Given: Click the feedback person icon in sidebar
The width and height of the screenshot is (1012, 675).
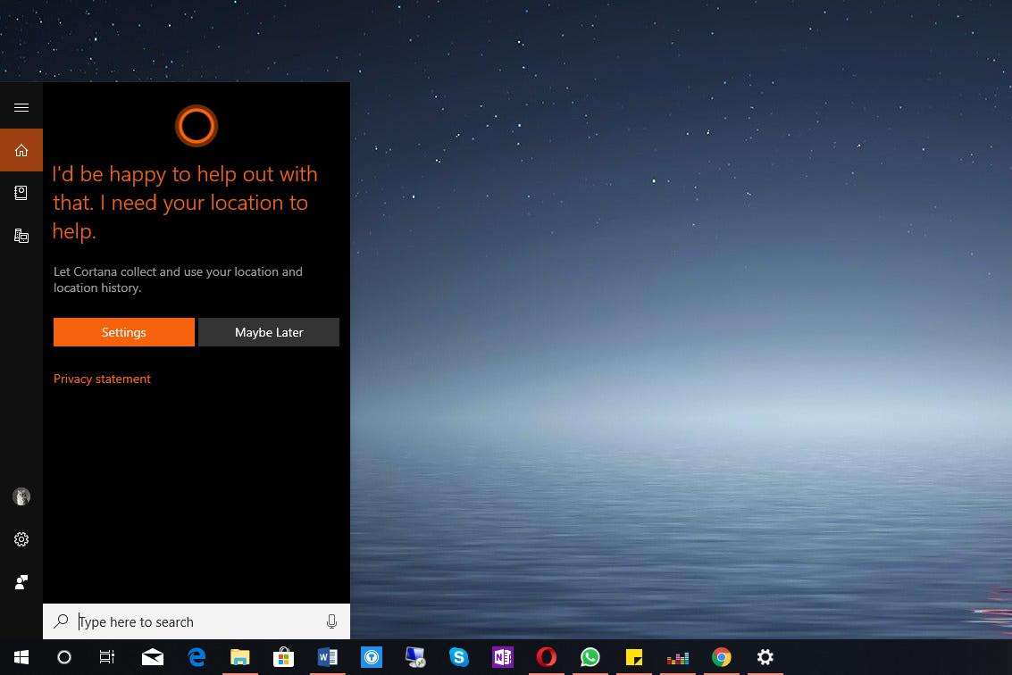Looking at the screenshot, I should (x=21, y=582).
